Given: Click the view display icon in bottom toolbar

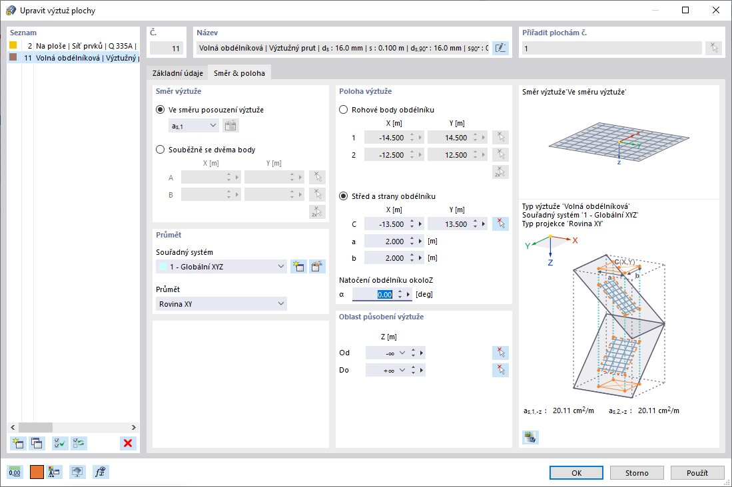Looking at the screenshot, I should tap(77, 472).
